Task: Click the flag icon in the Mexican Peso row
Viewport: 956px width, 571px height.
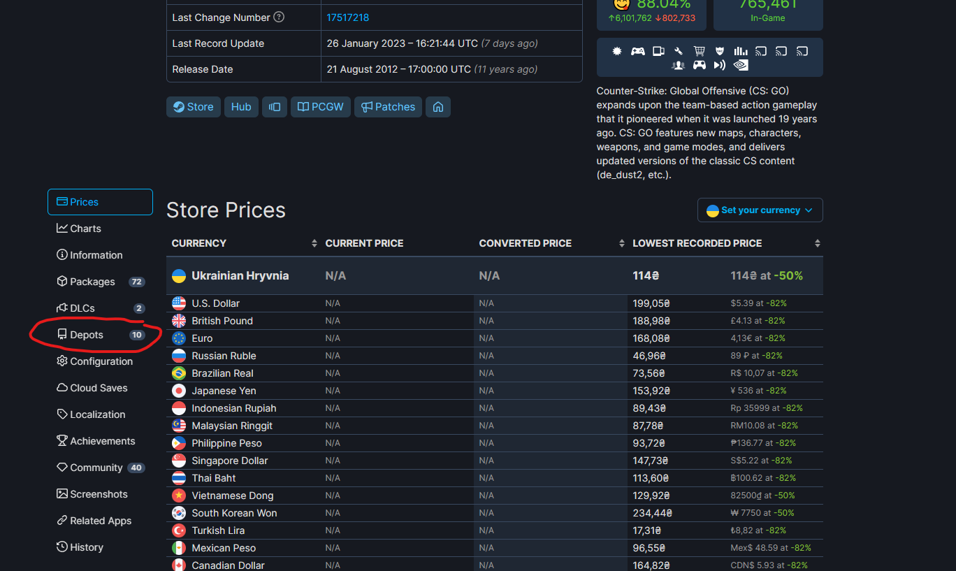Action: click(x=179, y=548)
